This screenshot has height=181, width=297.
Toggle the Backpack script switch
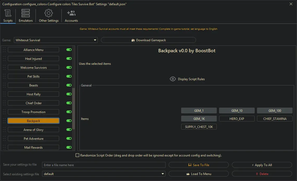click(69, 121)
